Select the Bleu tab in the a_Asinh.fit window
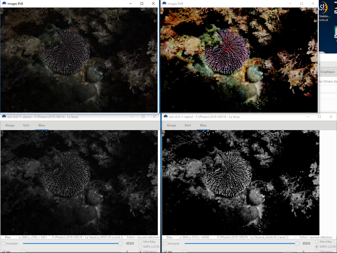This screenshot has width=337, height=253. (x=203, y=125)
